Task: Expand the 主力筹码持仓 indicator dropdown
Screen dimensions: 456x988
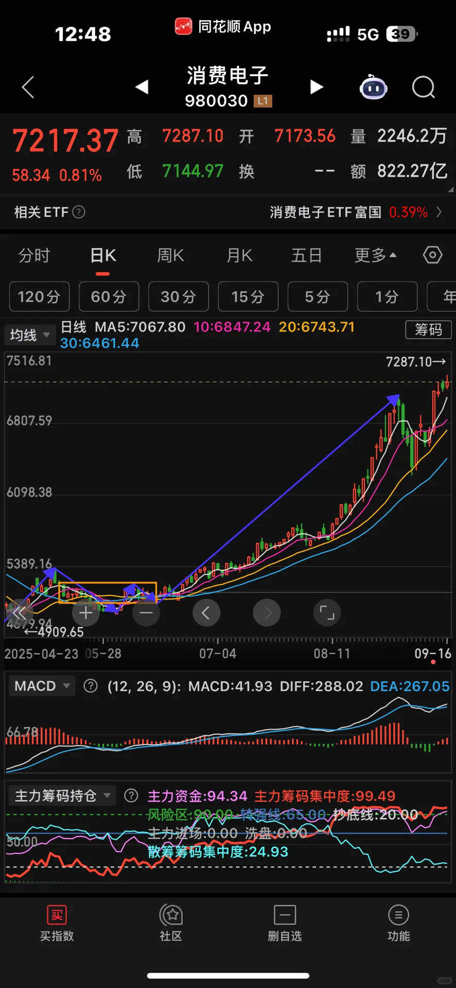Action: tap(62, 796)
